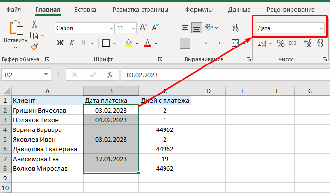Click the Cut scissors icon
The height and width of the screenshot is (193, 330).
[x=34, y=24]
